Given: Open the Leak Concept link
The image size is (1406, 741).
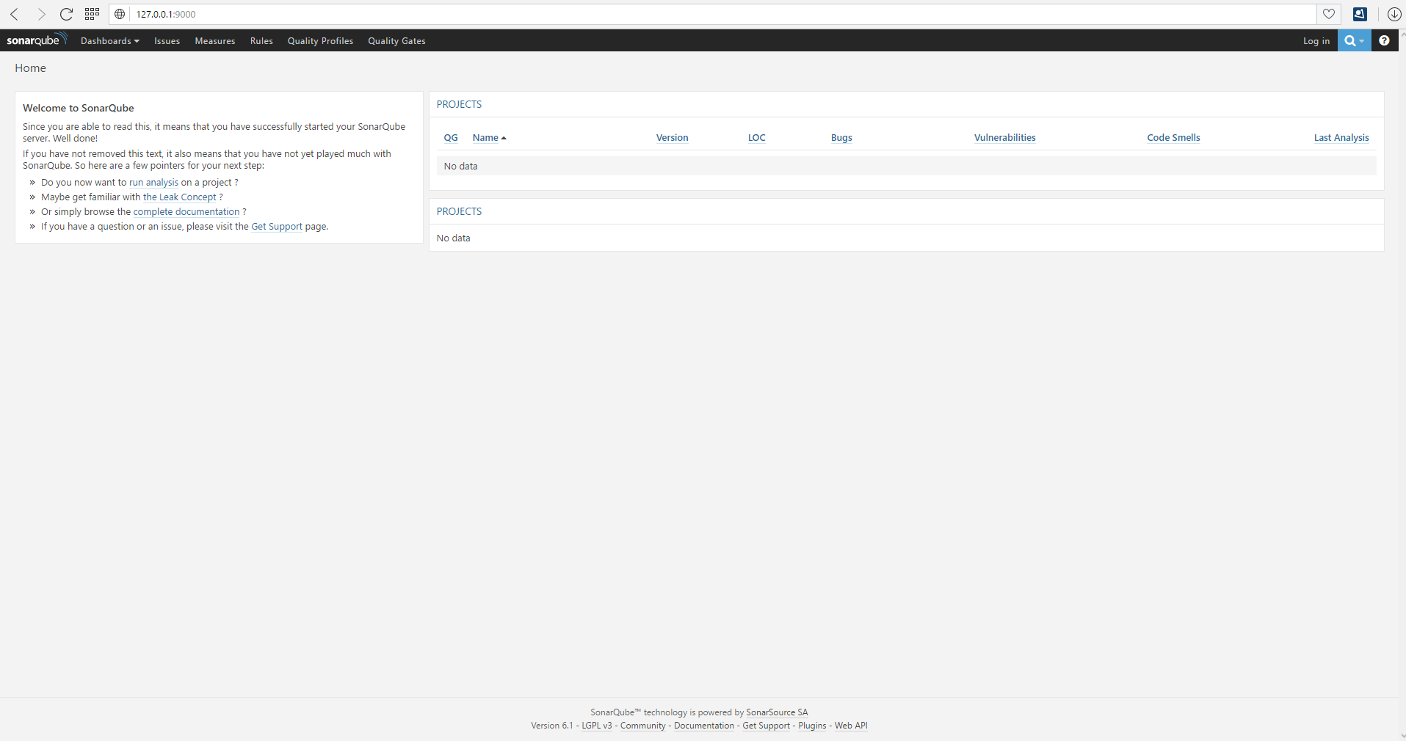Looking at the screenshot, I should pos(179,197).
